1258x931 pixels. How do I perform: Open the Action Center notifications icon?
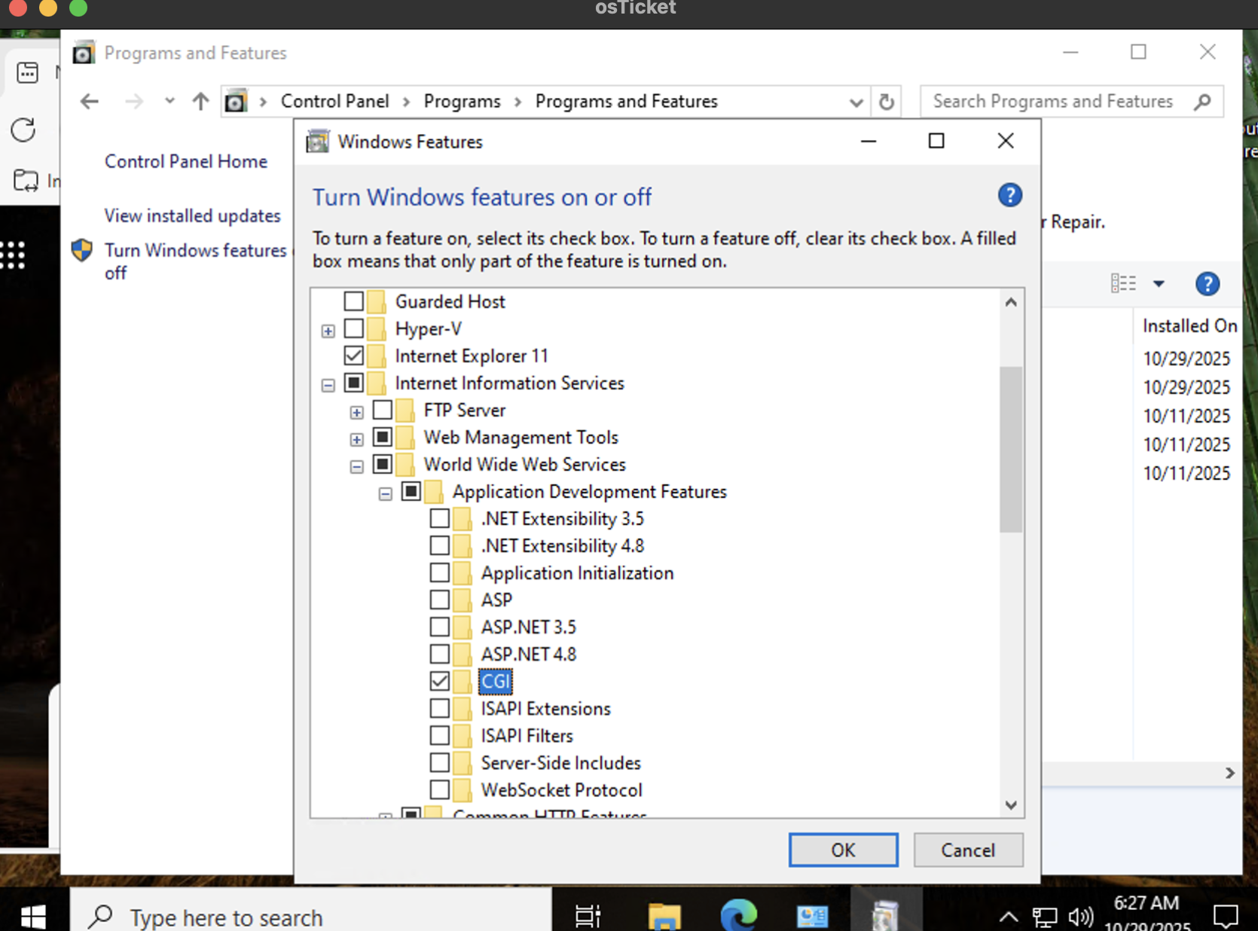(x=1226, y=916)
